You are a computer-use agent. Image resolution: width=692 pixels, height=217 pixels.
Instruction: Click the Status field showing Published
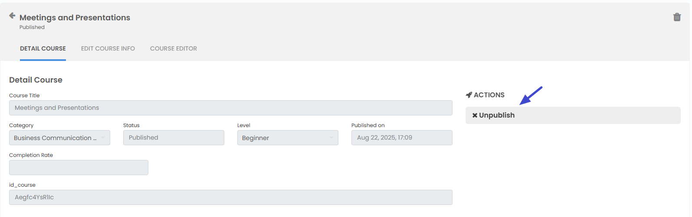point(174,138)
